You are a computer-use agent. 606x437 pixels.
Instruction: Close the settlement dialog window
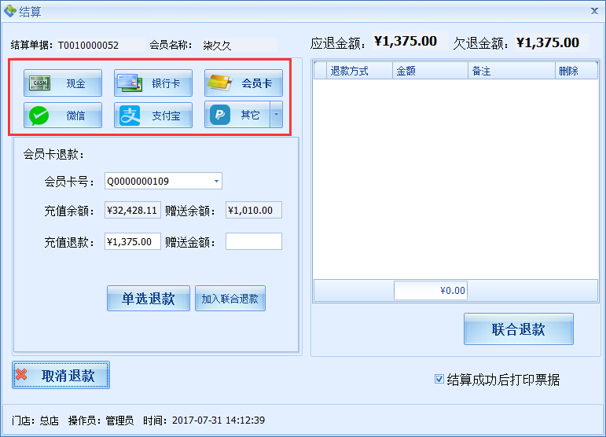[593, 11]
